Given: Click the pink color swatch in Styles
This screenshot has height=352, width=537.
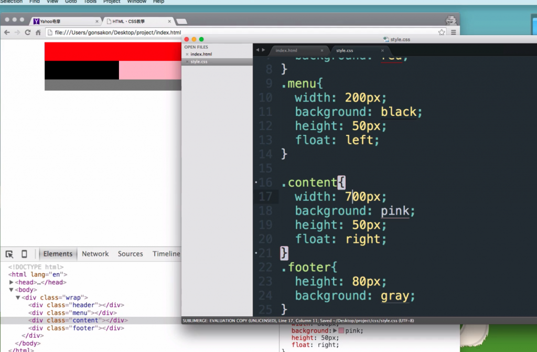Looking at the screenshot, I should [341, 330].
